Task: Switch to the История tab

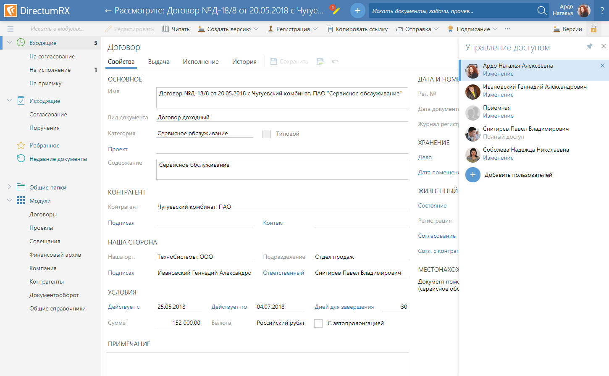Action: click(x=244, y=61)
